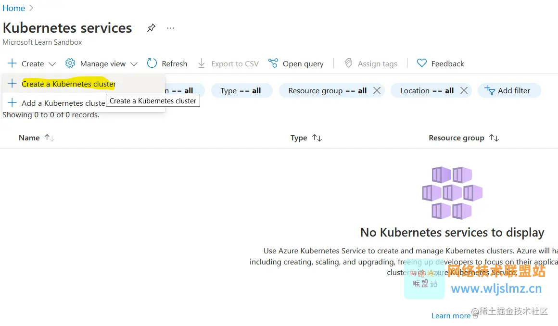This screenshot has height=326, width=558.
Task: Remove the Resource group filter with X
Action: (x=377, y=91)
